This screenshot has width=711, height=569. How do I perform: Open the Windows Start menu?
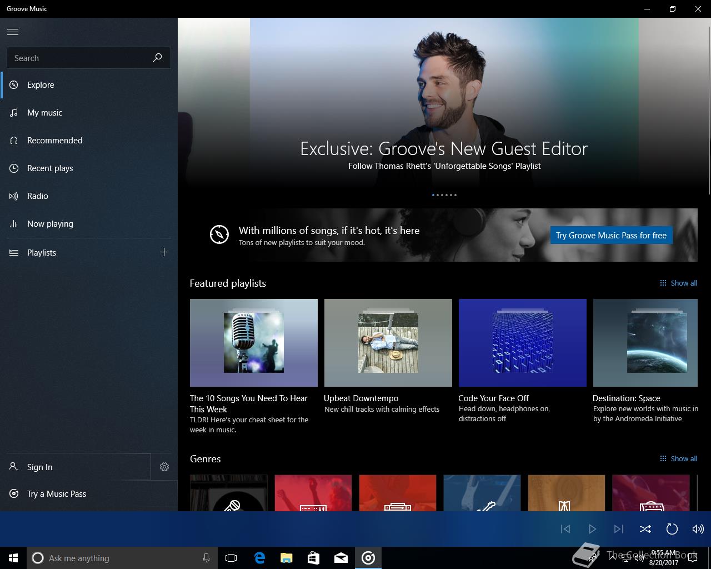point(13,558)
